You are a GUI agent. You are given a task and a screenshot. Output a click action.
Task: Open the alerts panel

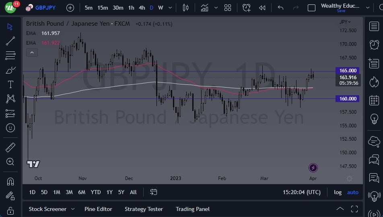pos(374,45)
